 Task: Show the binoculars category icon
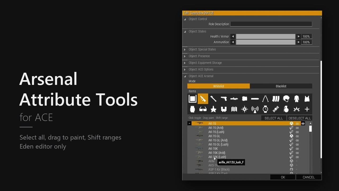pos(224,109)
